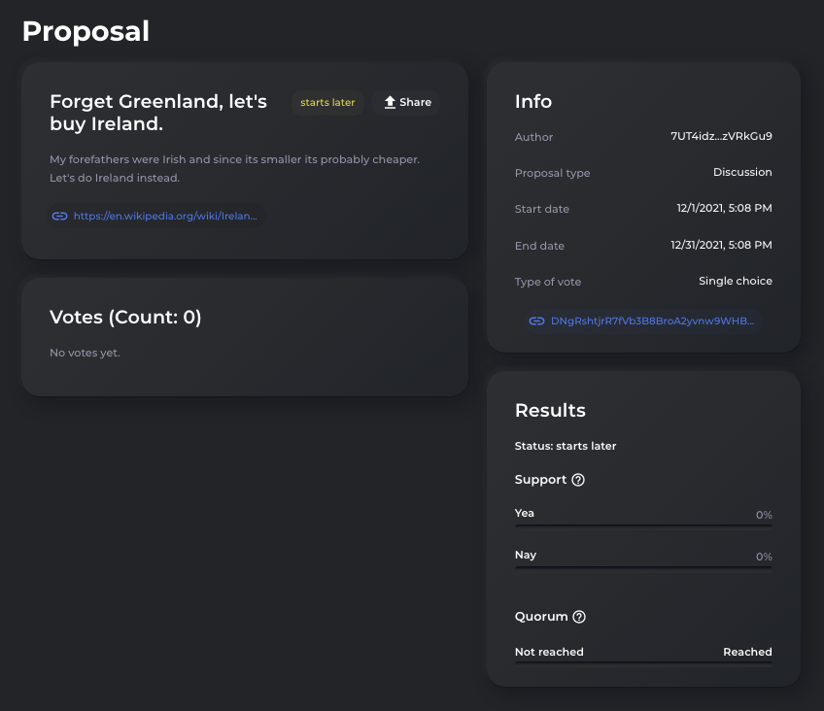Click the 'Proposal' page heading
824x711 pixels.
pos(86,31)
